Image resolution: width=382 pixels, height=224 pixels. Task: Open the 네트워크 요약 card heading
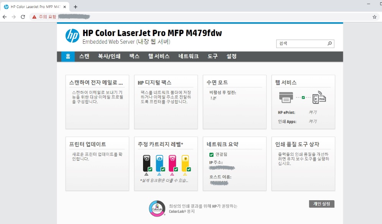222,144
